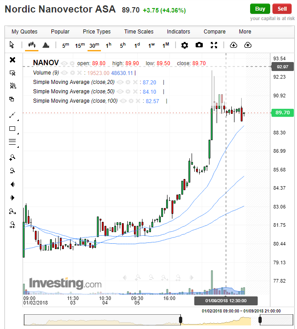The width and height of the screenshot is (297, 329).
Task: Toggle NANOV series visibility eye
Action: [x=64, y=63]
